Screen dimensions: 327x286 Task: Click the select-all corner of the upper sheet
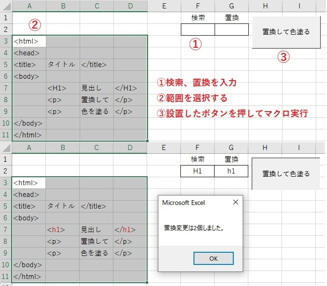[6, 6]
